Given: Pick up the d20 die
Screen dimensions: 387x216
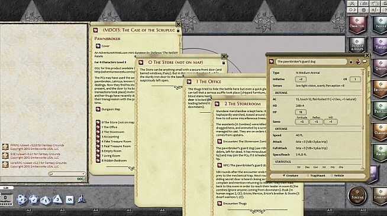Looking at the screenshot, I should [22, 199].
